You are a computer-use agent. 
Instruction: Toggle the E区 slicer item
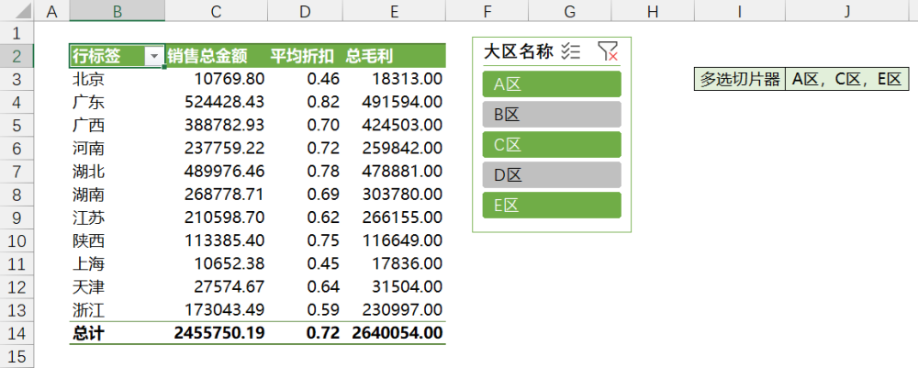tap(552, 206)
